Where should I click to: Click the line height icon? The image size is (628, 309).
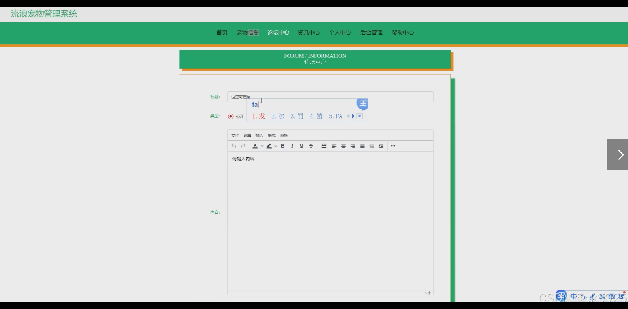(x=324, y=146)
